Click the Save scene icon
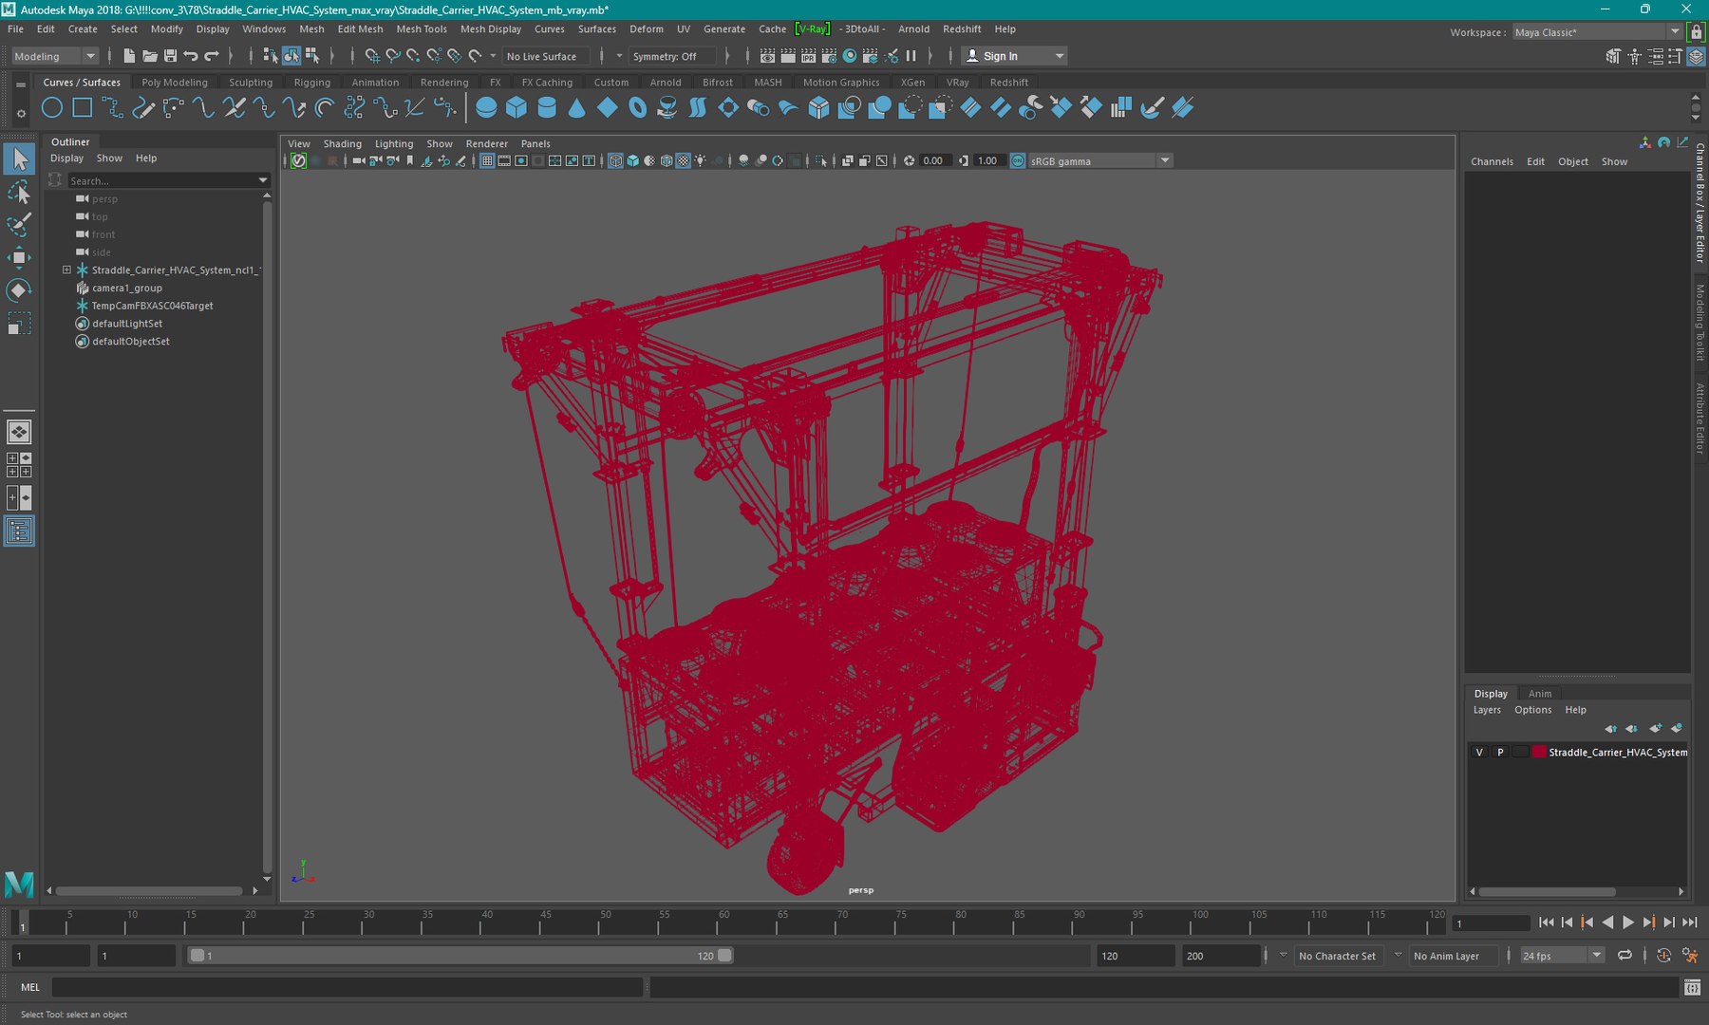 pyautogui.click(x=170, y=56)
